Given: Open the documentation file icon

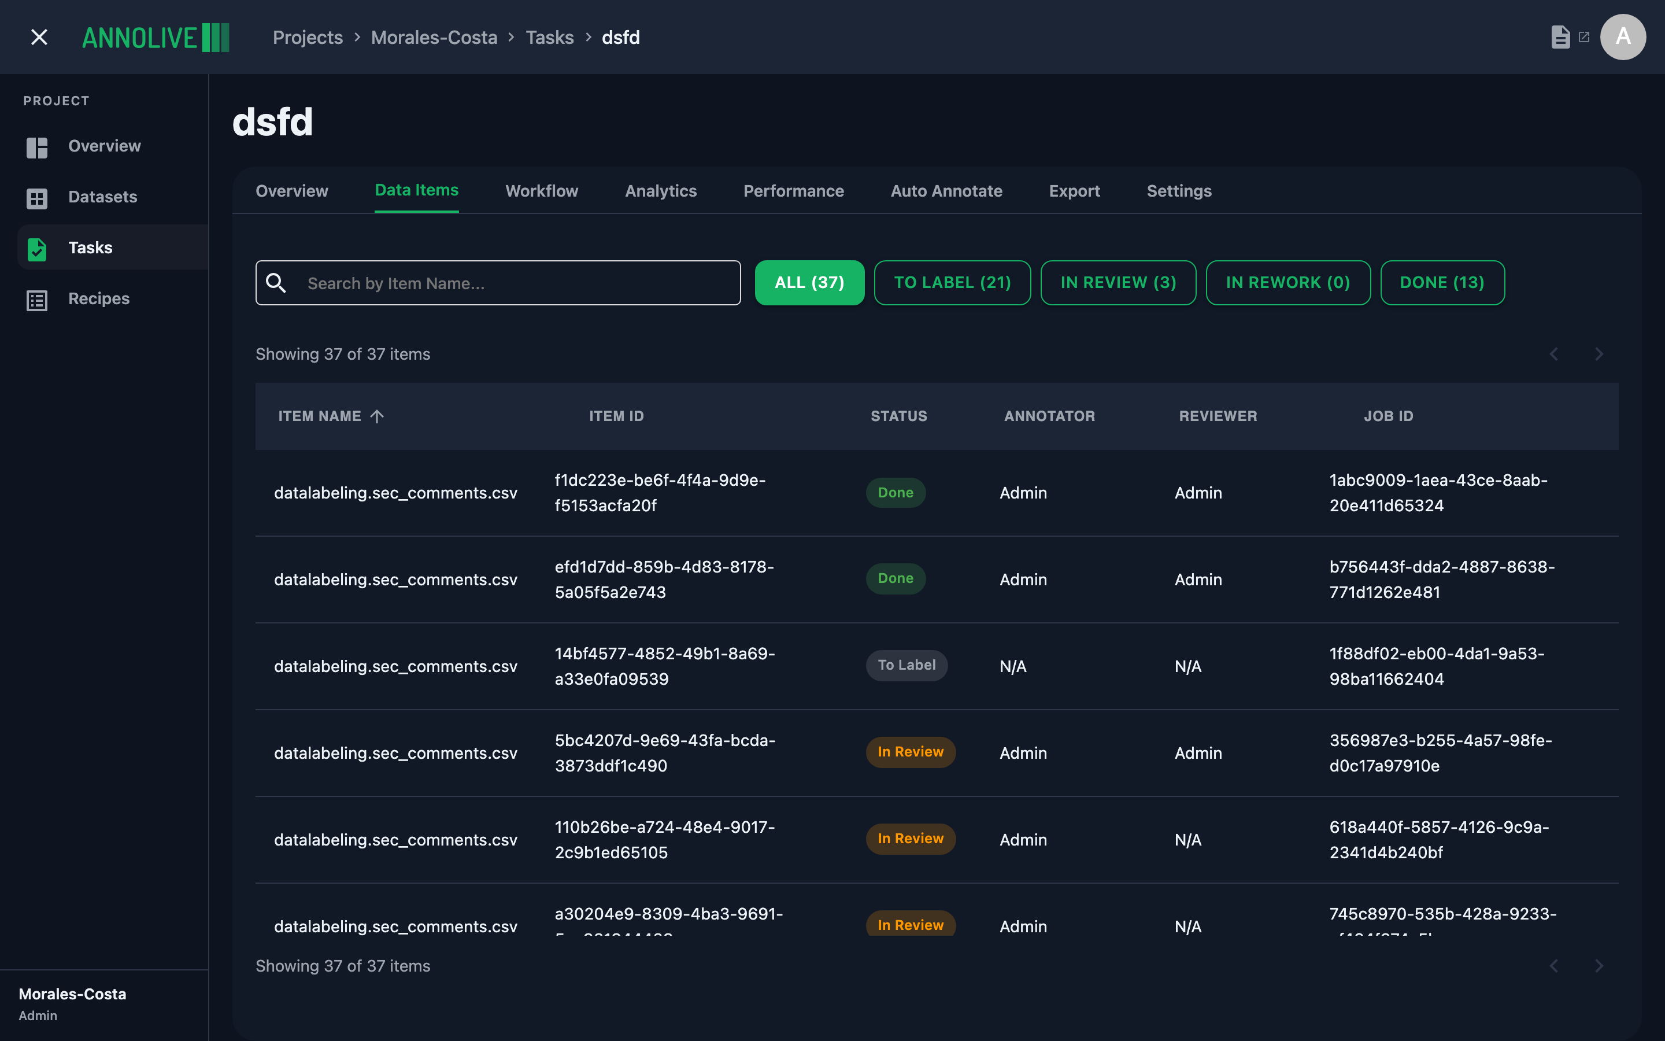Looking at the screenshot, I should pyautogui.click(x=1560, y=37).
